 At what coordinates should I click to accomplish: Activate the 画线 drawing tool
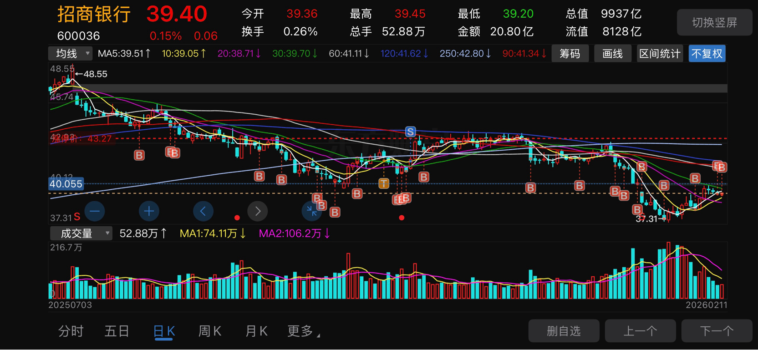612,54
